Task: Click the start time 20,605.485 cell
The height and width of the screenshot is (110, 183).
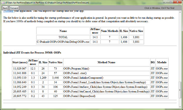Action: tap(20, 91)
